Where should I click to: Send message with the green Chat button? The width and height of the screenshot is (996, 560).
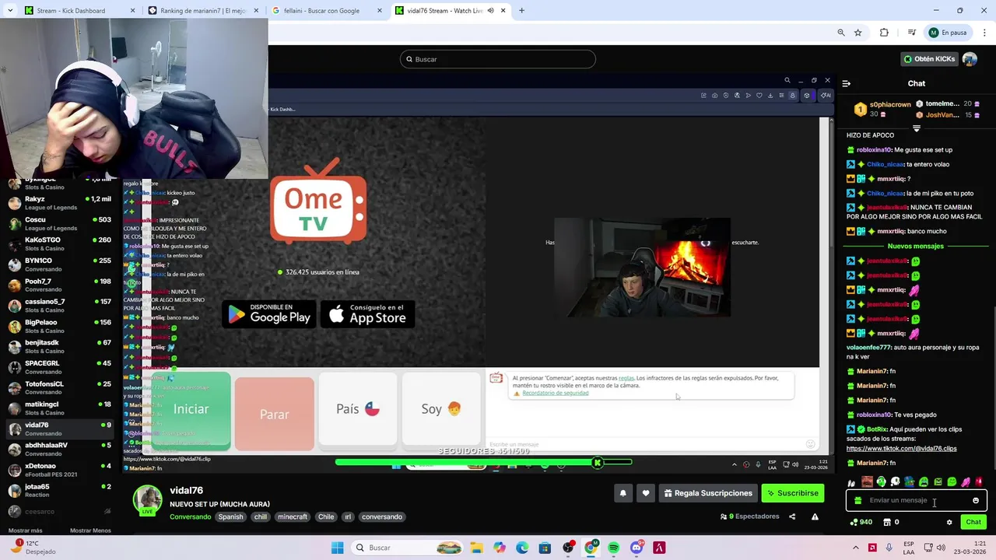[973, 522]
